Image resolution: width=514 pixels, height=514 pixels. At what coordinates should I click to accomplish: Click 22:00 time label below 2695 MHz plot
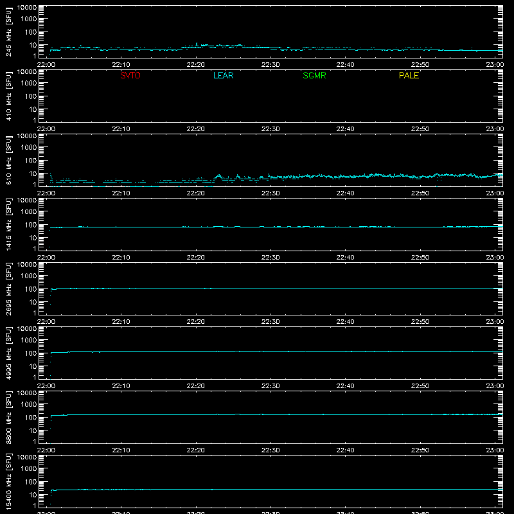[46, 322]
